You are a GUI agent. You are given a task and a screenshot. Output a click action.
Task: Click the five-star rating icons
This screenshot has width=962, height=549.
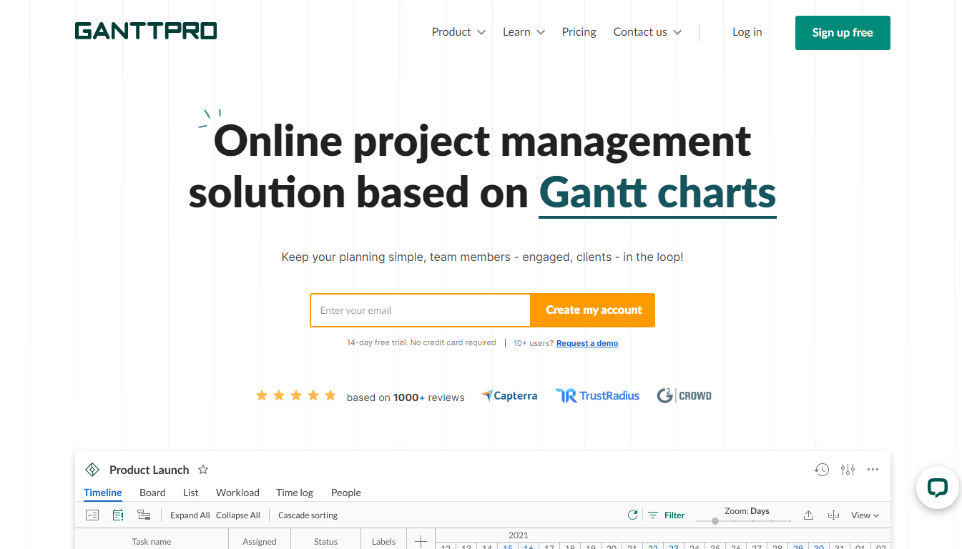(x=296, y=395)
